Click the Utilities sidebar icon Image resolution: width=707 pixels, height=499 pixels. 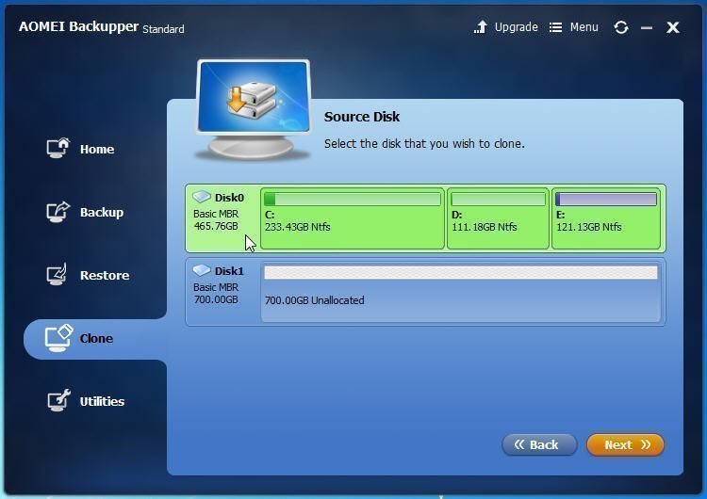coord(59,400)
